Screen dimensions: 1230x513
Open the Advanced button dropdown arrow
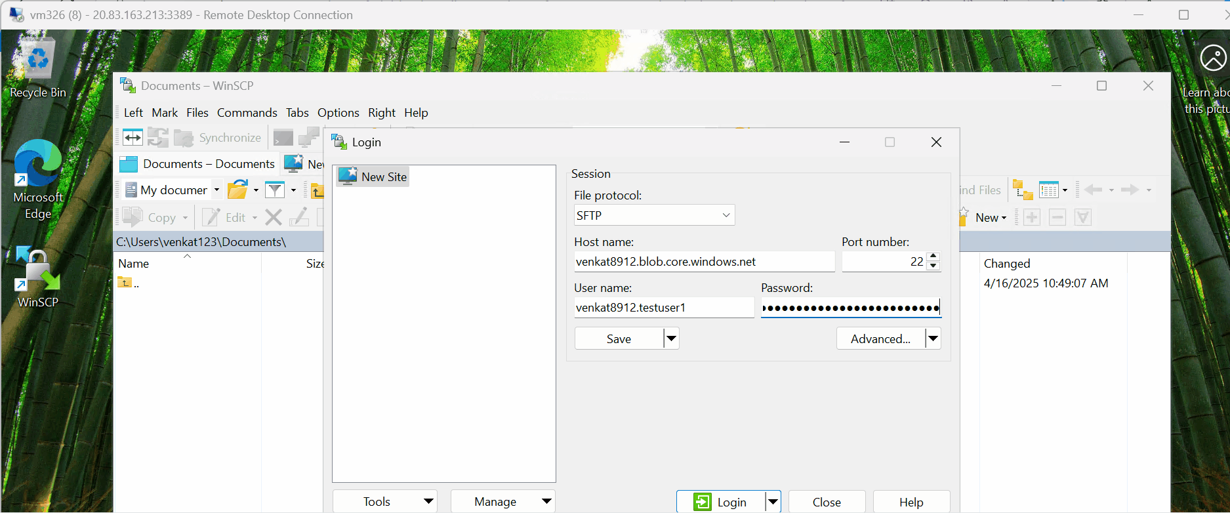pyautogui.click(x=933, y=339)
